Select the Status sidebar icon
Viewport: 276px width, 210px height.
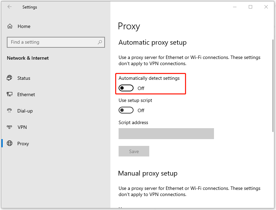[x=9, y=78]
